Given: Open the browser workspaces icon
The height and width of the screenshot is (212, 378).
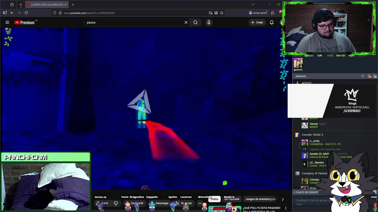Looking at the screenshot, I should point(12,4).
